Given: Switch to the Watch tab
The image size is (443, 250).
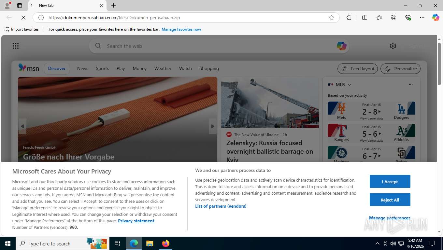Looking at the screenshot, I should (x=185, y=68).
